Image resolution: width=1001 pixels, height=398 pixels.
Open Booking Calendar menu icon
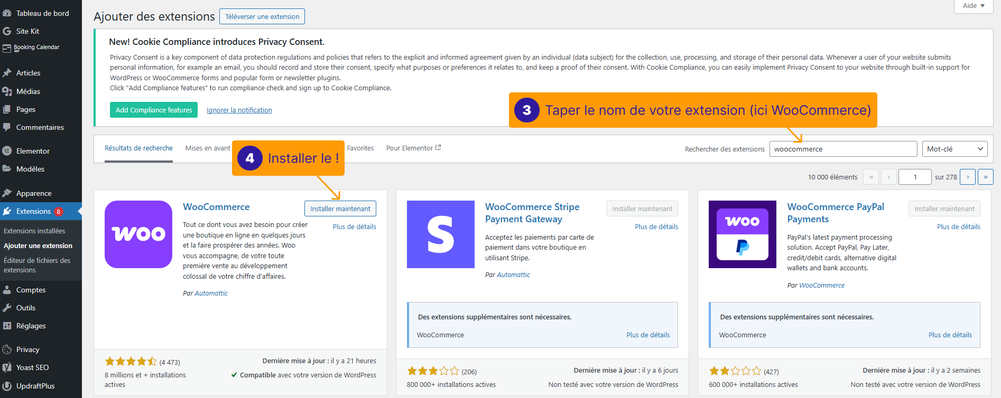tap(7, 49)
